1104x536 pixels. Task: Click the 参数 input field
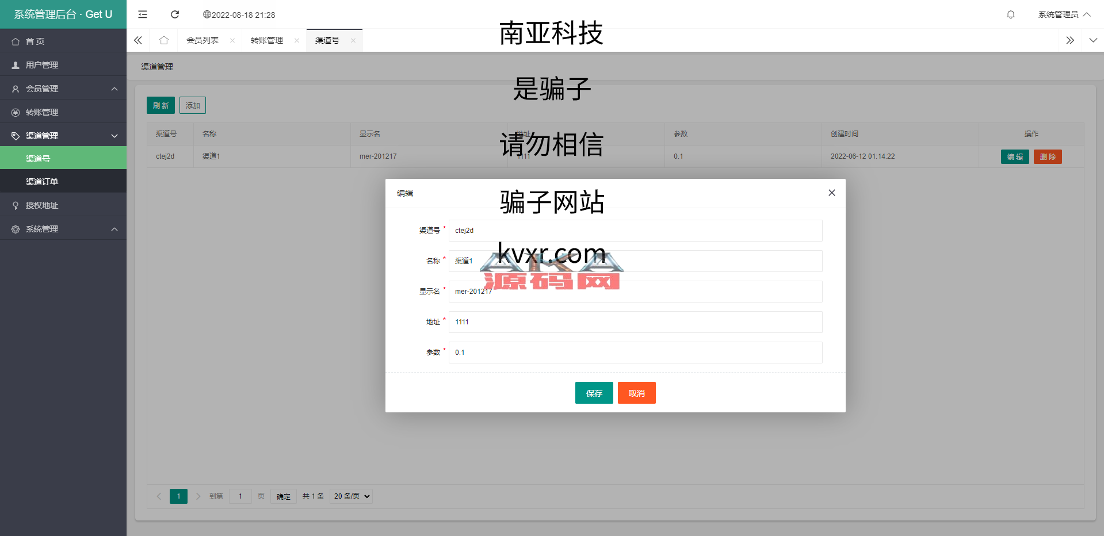click(635, 353)
